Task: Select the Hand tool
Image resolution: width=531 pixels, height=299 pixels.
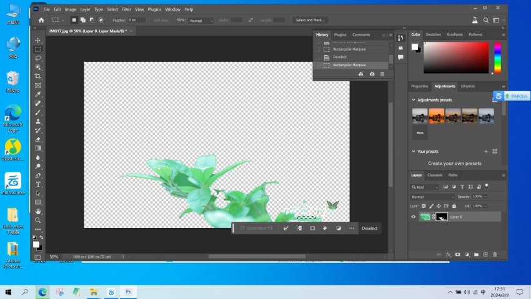Action: [x=38, y=212]
